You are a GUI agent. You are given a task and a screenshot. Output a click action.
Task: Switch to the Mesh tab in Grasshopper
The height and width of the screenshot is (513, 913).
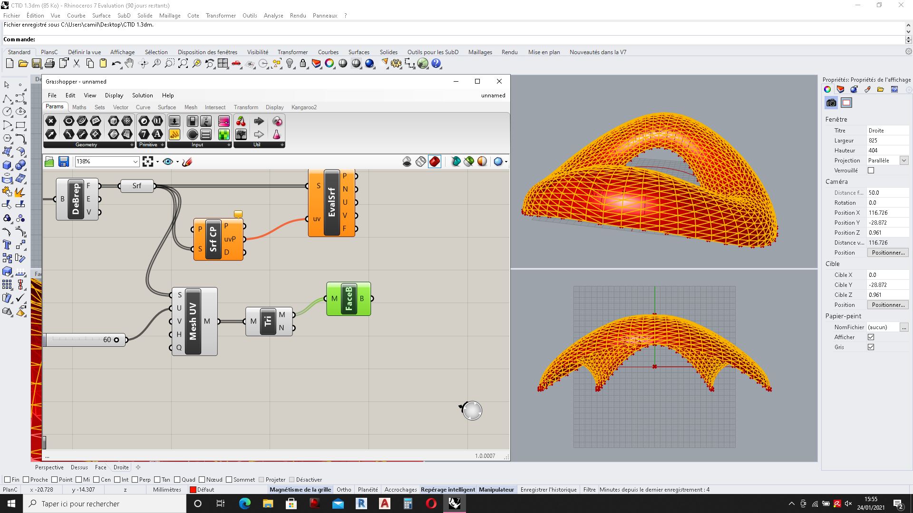coord(191,107)
